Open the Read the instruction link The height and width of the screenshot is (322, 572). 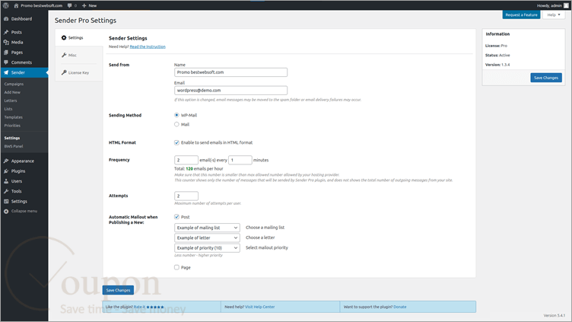pyautogui.click(x=148, y=46)
